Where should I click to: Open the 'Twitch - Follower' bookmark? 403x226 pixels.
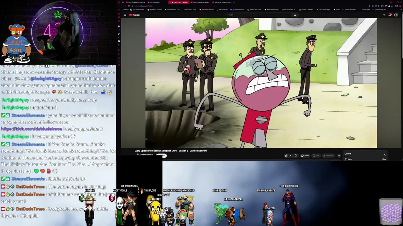tap(350, 10)
